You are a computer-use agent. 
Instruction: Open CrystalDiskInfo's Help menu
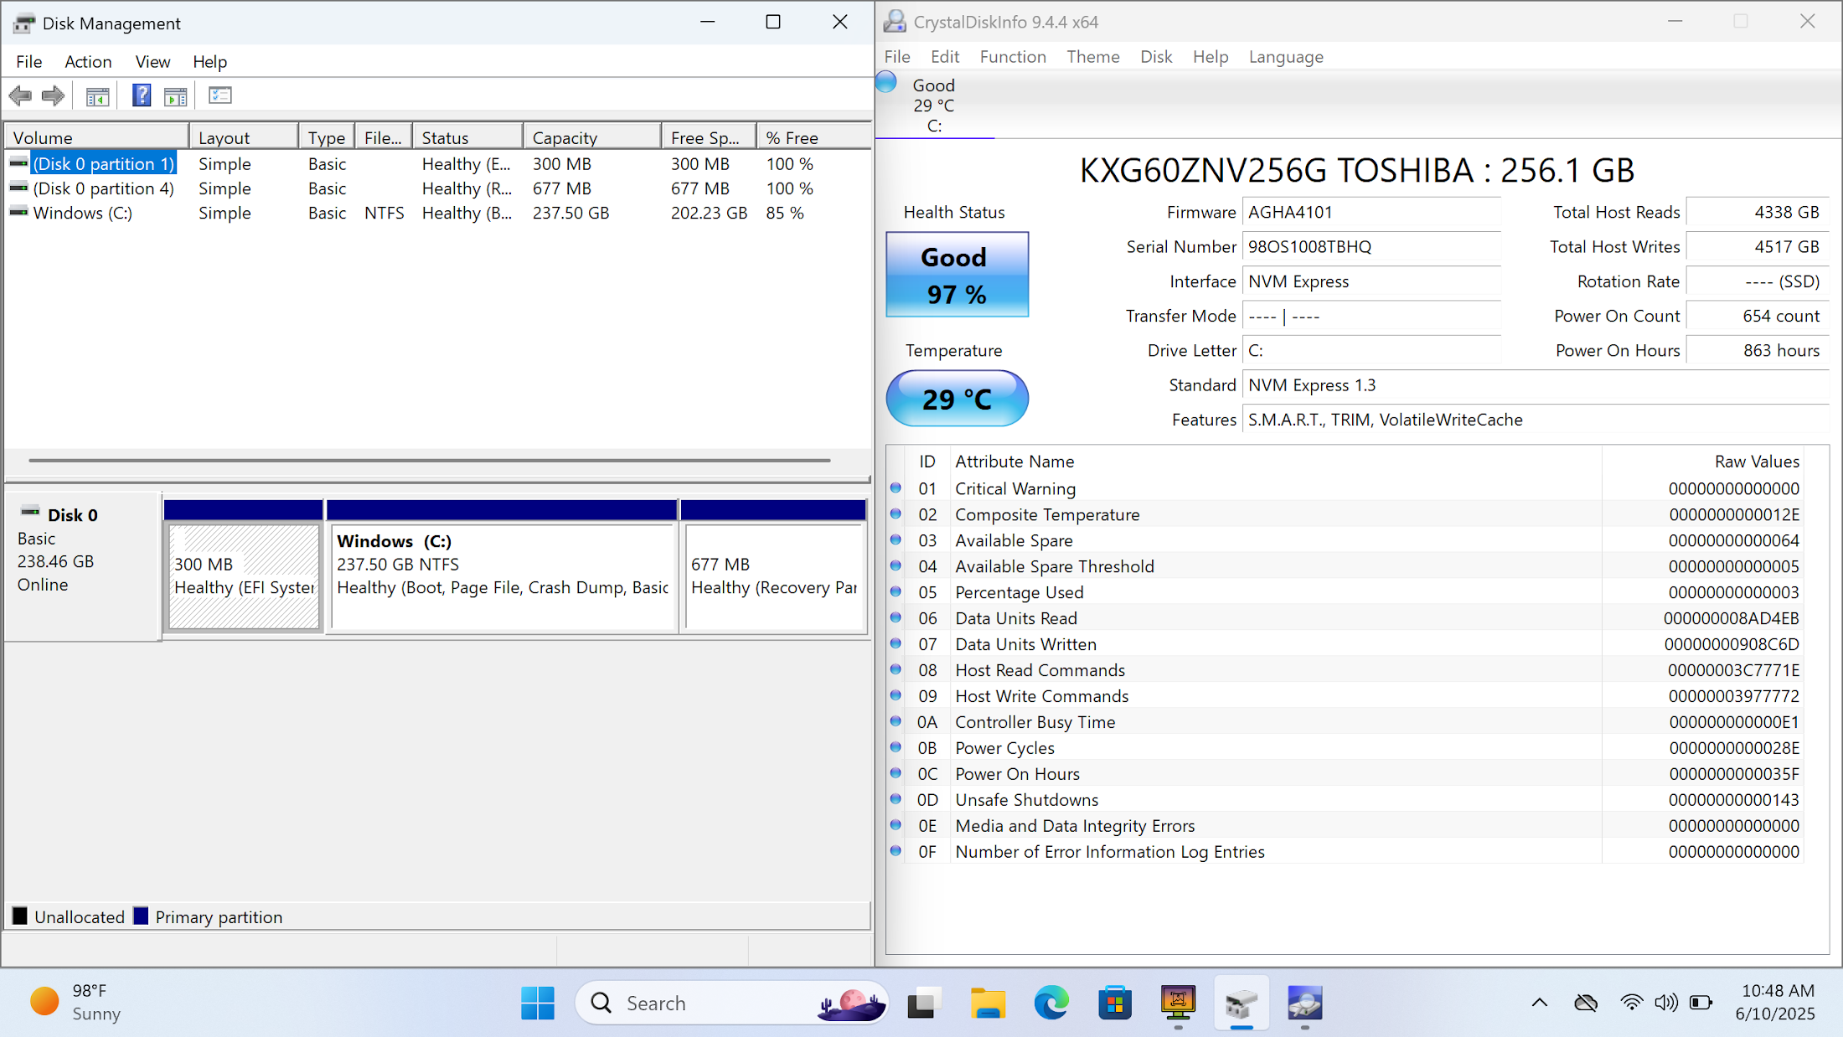click(1211, 56)
